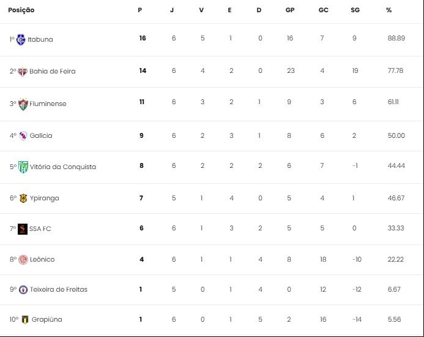The image size is (424, 337).
Task: Click the Grapiúna shield crest
Action: coord(25,320)
